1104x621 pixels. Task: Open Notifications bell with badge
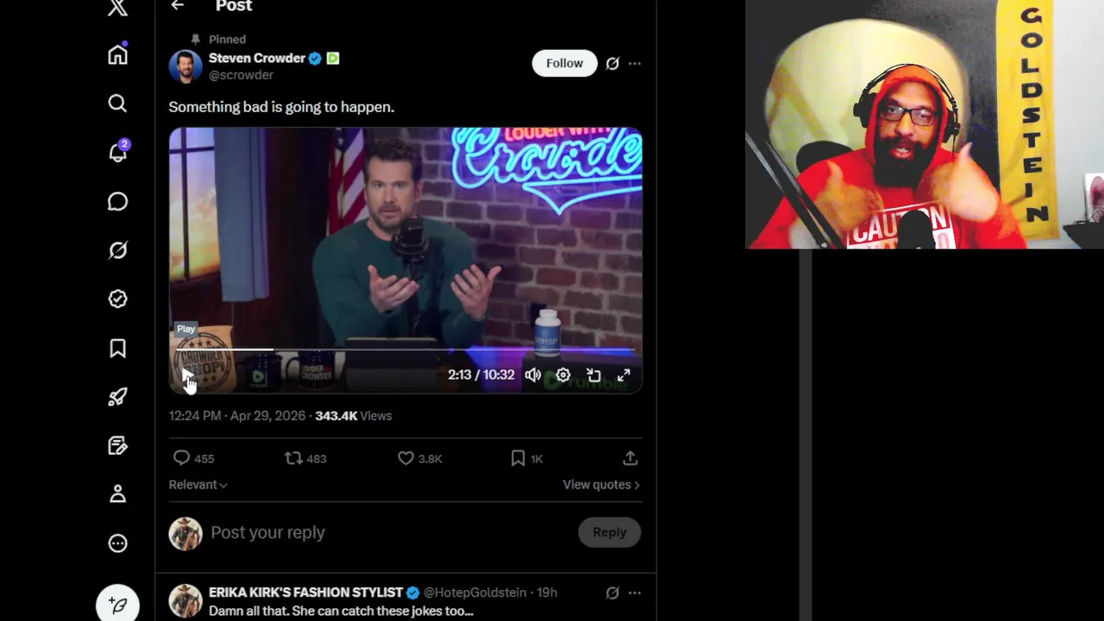click(118, 152)
